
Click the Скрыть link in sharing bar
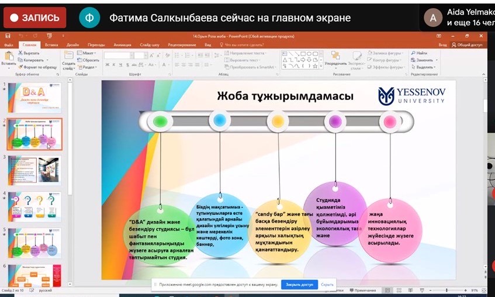[x=327, y=285]
